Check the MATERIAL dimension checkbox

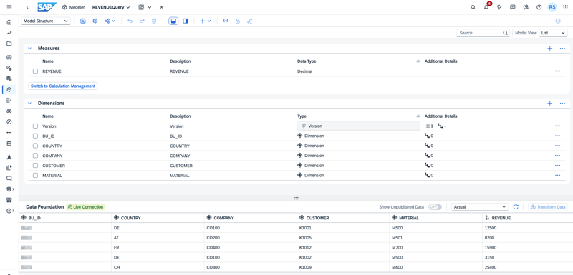pyautogui.click(x=35, y=175)
